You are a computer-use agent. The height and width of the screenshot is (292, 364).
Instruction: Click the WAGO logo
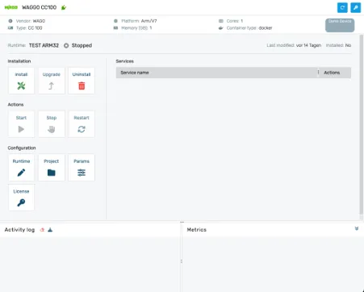(11, 7)
